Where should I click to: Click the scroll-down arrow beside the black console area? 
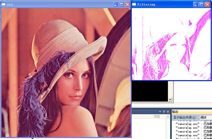[x=170, y=100]
